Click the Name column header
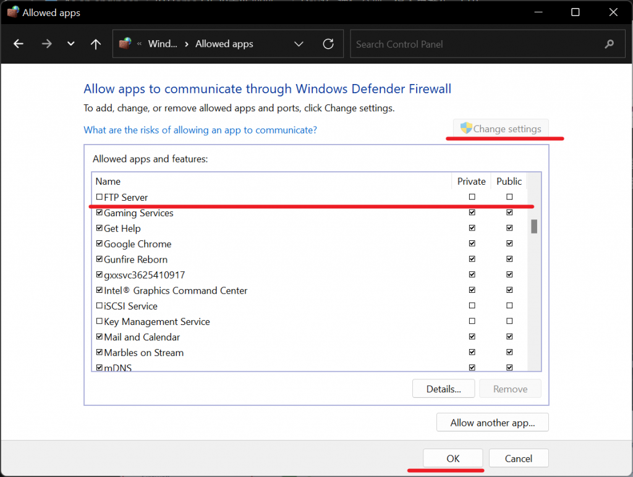The height and width of the screenshot is (477, 633). pyautogui.click(x=272, y=181)
